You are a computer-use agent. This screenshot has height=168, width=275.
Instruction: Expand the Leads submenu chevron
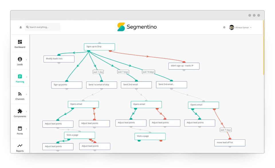[x=27, y=60]
